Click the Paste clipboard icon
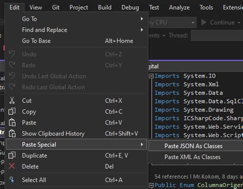 click(x=12, y=122)
